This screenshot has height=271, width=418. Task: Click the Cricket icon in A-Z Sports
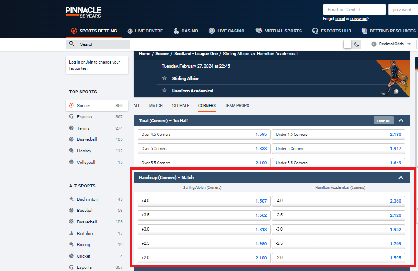pos(71,256)
